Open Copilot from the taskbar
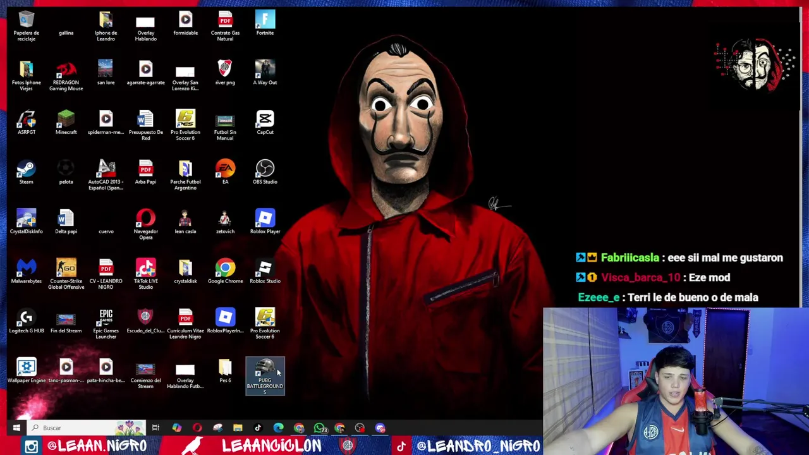 tap(176, 428)
